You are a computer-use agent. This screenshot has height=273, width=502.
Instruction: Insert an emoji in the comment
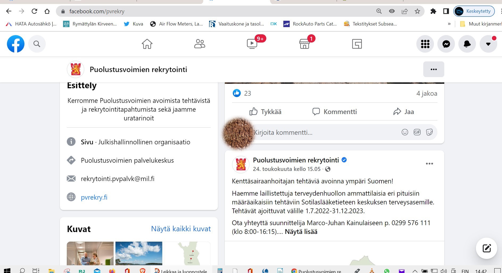tap(405, 132)
